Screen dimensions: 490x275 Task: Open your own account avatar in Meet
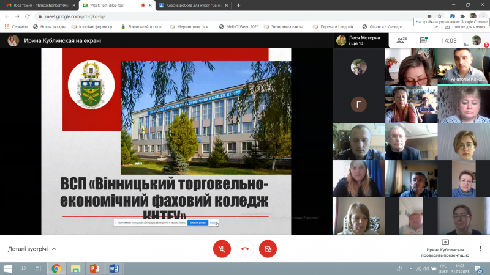coord(477,40)
